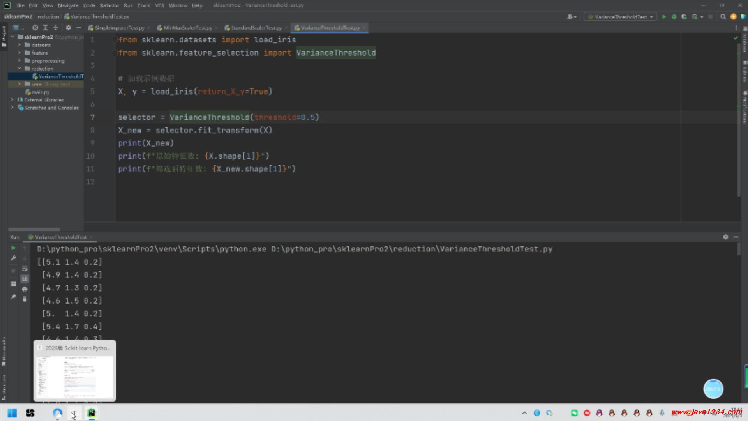
Task: Toggle soft-wrap in Run console
Action: pyautogui.click(x=25, y=269)
